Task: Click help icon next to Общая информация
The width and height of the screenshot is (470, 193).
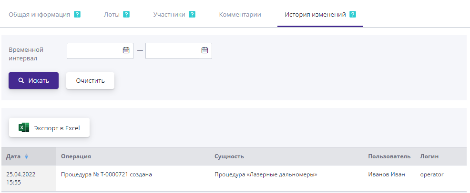Action: 77,14
